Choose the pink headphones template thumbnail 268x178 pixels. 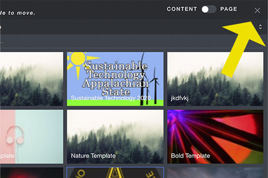32,136
